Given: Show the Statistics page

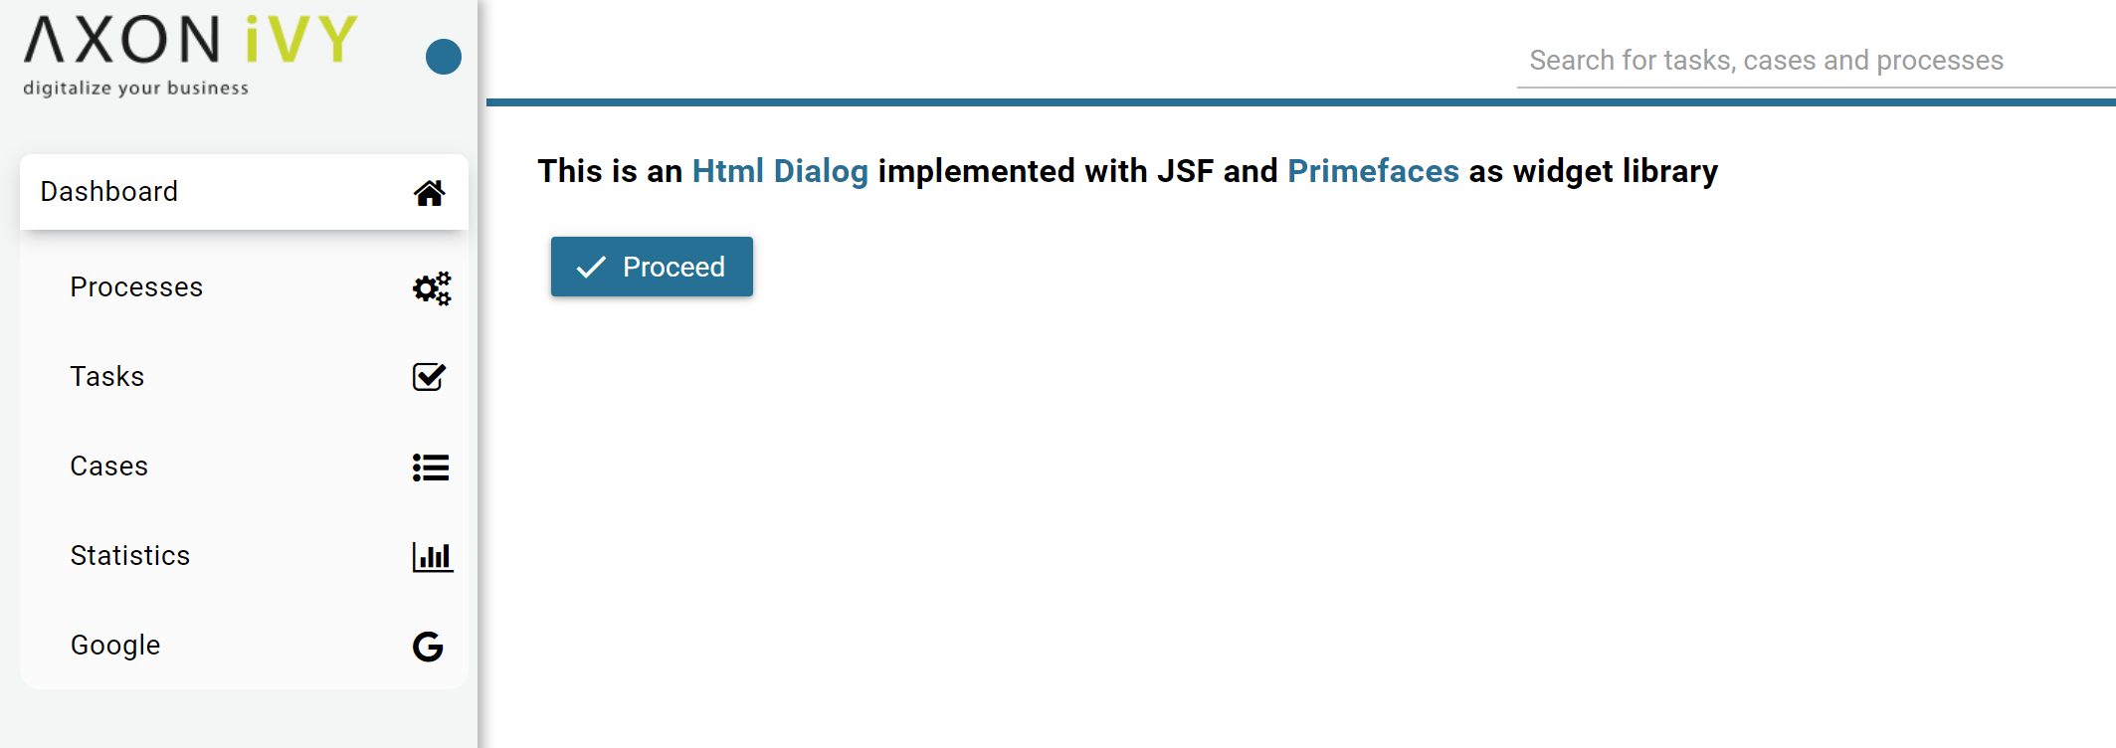Looking at the screenshot, I should (244, 556).
